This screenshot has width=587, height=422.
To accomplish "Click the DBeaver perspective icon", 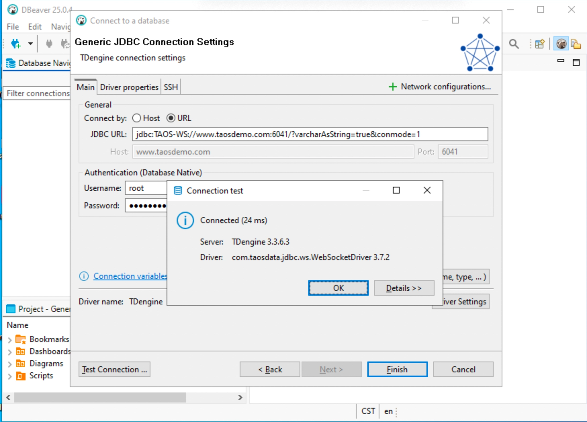I will pyautogui.click(x=561, y=44).
